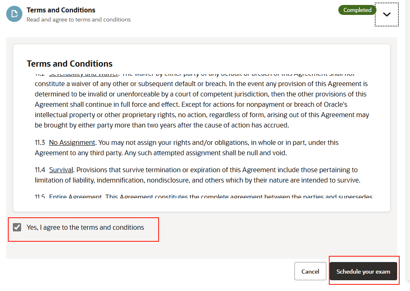Click the section 11.4 clause number
The image size is (410, 291).
40,170
